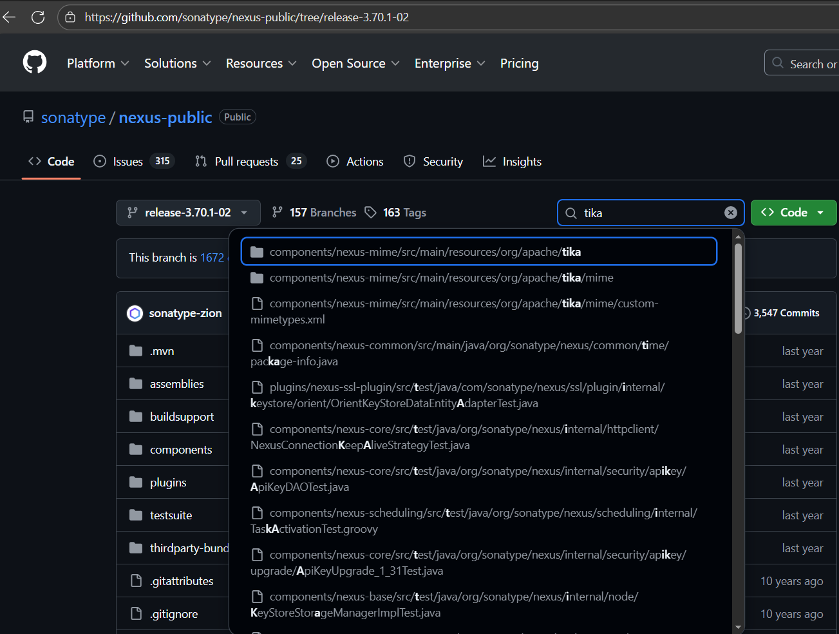The width and height of the screenshot is (839, 634).
Task: Click the folder icon beside components
Action: point(136,449)
